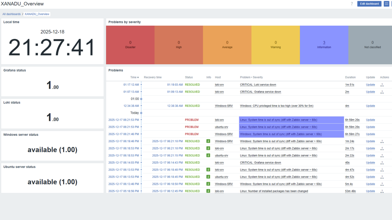The width and height of the screenshot is (392, 220).
Task: Click the actions icon for Loki service down row
Action: click(x=382, y=85)
